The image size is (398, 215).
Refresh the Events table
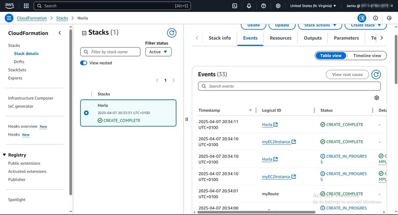pos(376,74)
